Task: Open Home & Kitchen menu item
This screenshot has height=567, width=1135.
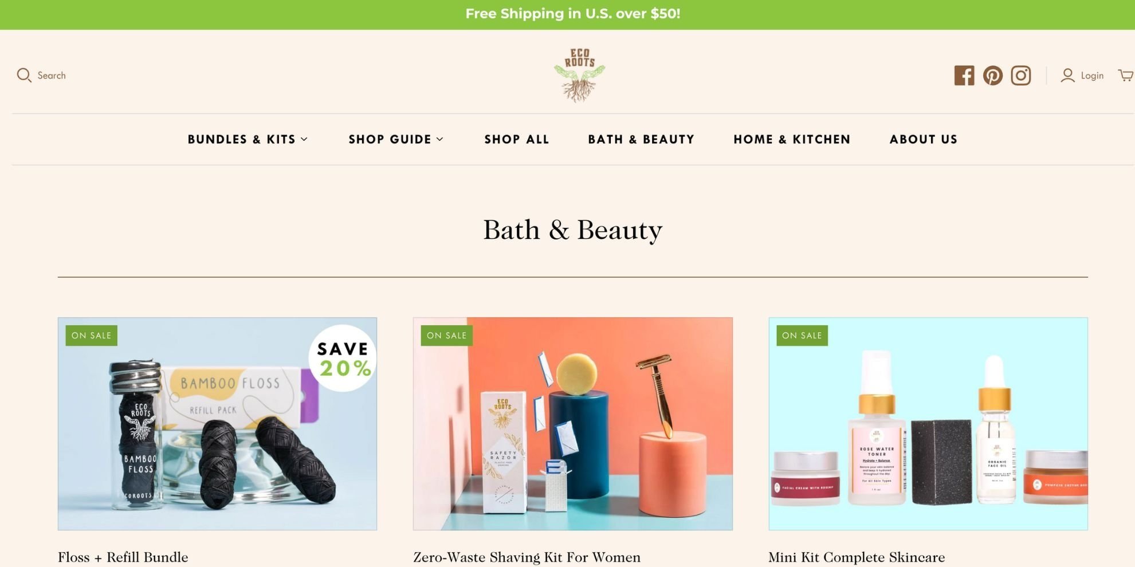Action: (x=792, y=139)
